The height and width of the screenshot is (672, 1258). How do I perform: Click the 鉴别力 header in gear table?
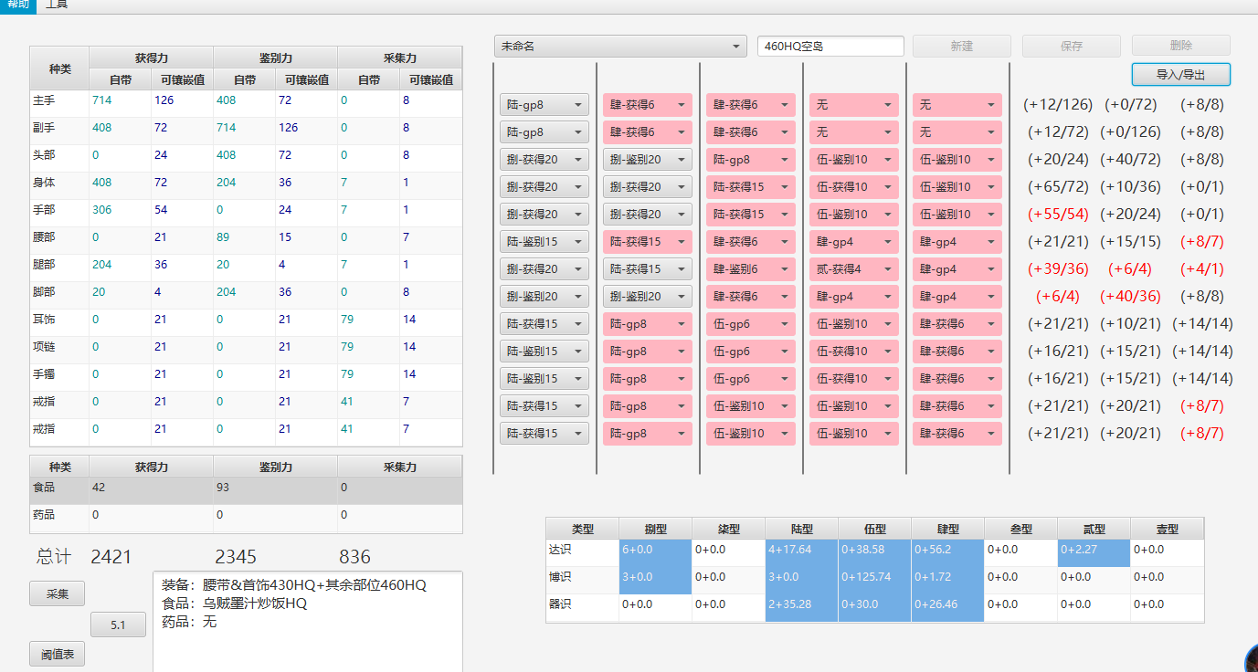tap(275, 58)
